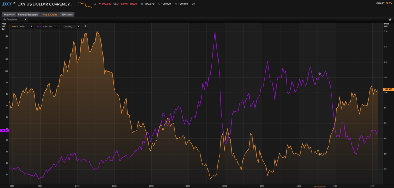Click the purple WTC price tag on left axis
The height and width of the screenshot is (188, 394).
pos(4,131)
